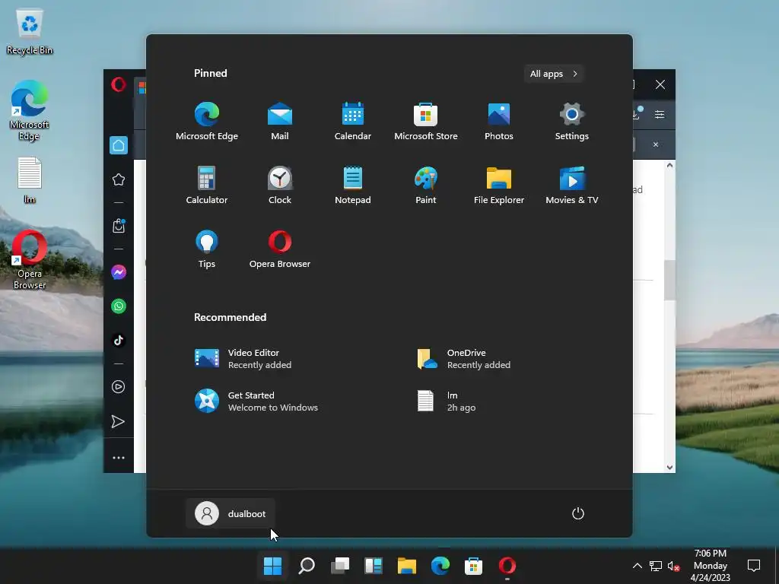Expand the All apps list
Viewport: 779px width, 584px height.
553,74
